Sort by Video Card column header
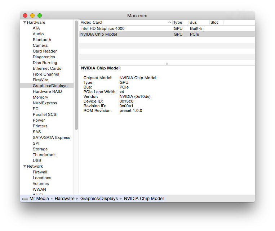 126,22
